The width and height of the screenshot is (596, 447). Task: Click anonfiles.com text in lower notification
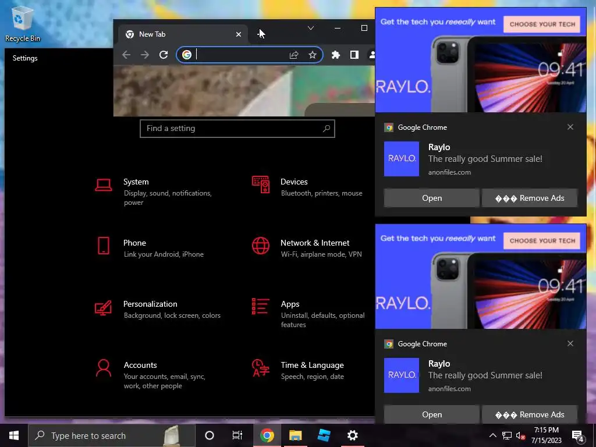click(449, 389)
